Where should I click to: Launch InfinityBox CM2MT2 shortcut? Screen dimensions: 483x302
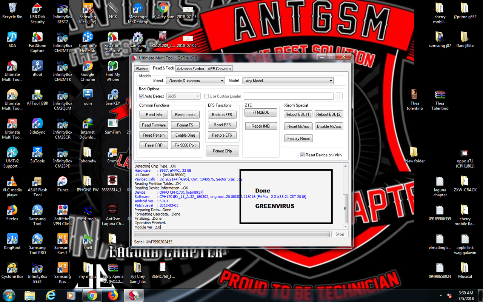click(63, 42)
